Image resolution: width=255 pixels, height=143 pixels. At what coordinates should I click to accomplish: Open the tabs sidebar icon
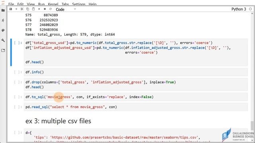(x=3, y=50)
